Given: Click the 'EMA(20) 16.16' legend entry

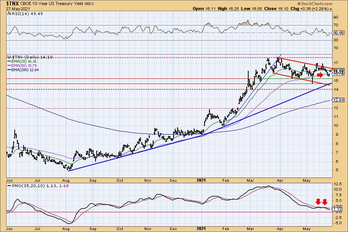Looking at the screenshot, I should click(x=24, y=61).
